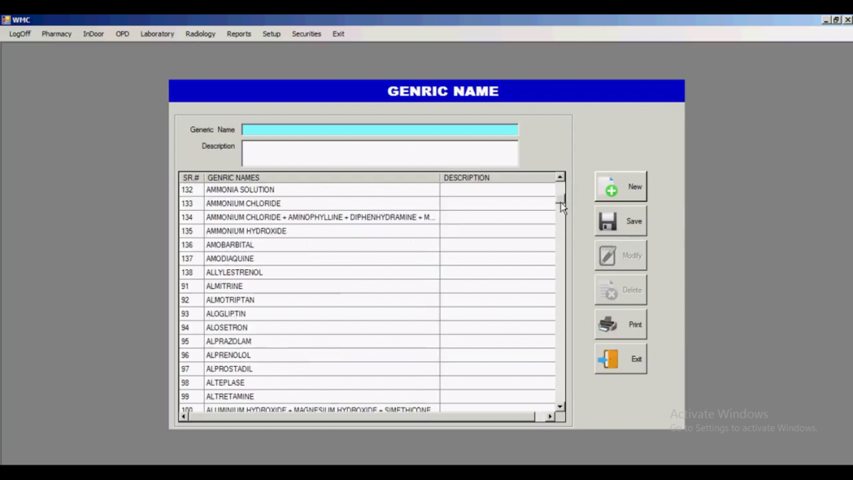
Task: Open the Laboratory menu
Action: tap(157, 34)
